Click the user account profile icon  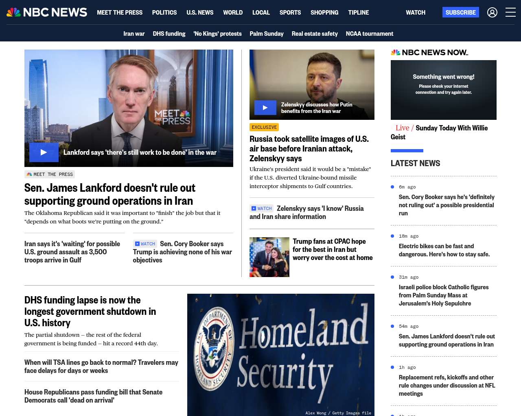coord(492,12)
